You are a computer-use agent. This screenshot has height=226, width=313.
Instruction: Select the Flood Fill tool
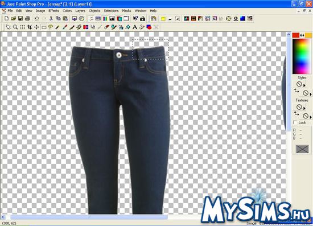point(128,27)
